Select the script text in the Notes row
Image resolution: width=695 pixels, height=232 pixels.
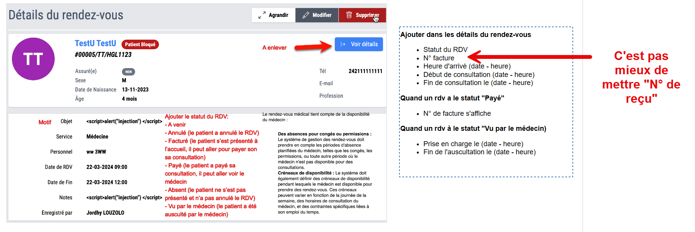coord(124,198)
